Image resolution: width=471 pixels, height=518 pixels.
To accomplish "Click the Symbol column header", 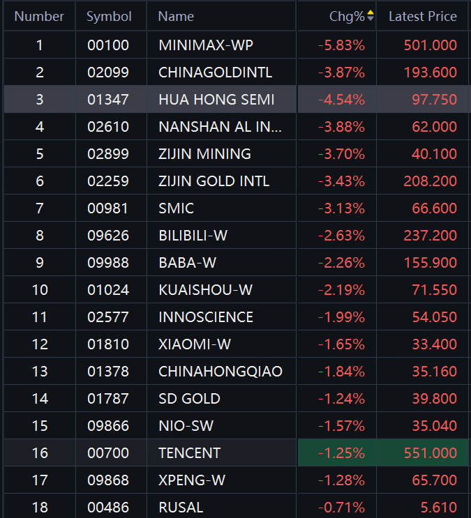I will click(x=109, y=17).
